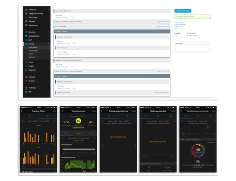Open Rapporter in the sidebar

pyautogui.click(x=32, y=70)
